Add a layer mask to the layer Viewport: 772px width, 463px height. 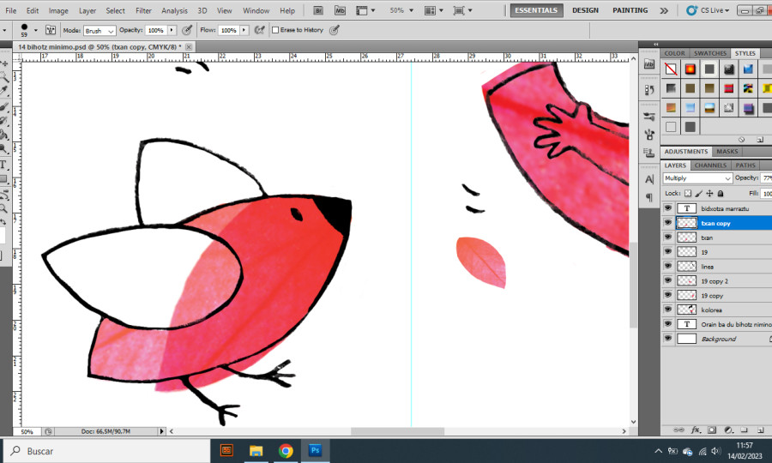click(x=710, y=430)
